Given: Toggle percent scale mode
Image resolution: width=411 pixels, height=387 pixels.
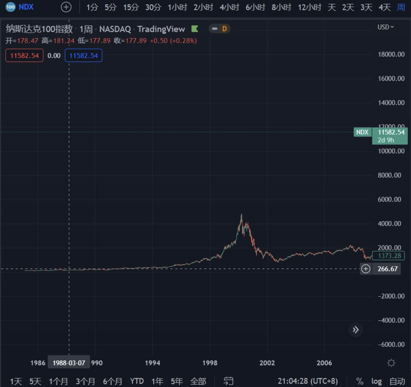Looking at the screenshot, I should [x=360, y=381].
